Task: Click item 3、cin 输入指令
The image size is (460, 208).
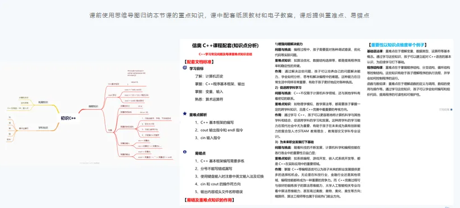Action: tap(208, 138)
